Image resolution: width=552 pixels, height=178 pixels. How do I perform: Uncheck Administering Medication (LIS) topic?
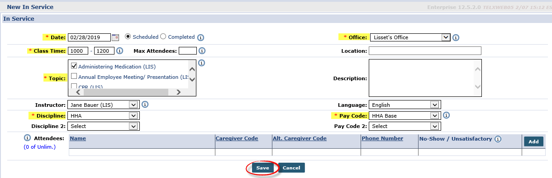pos(74,66)
